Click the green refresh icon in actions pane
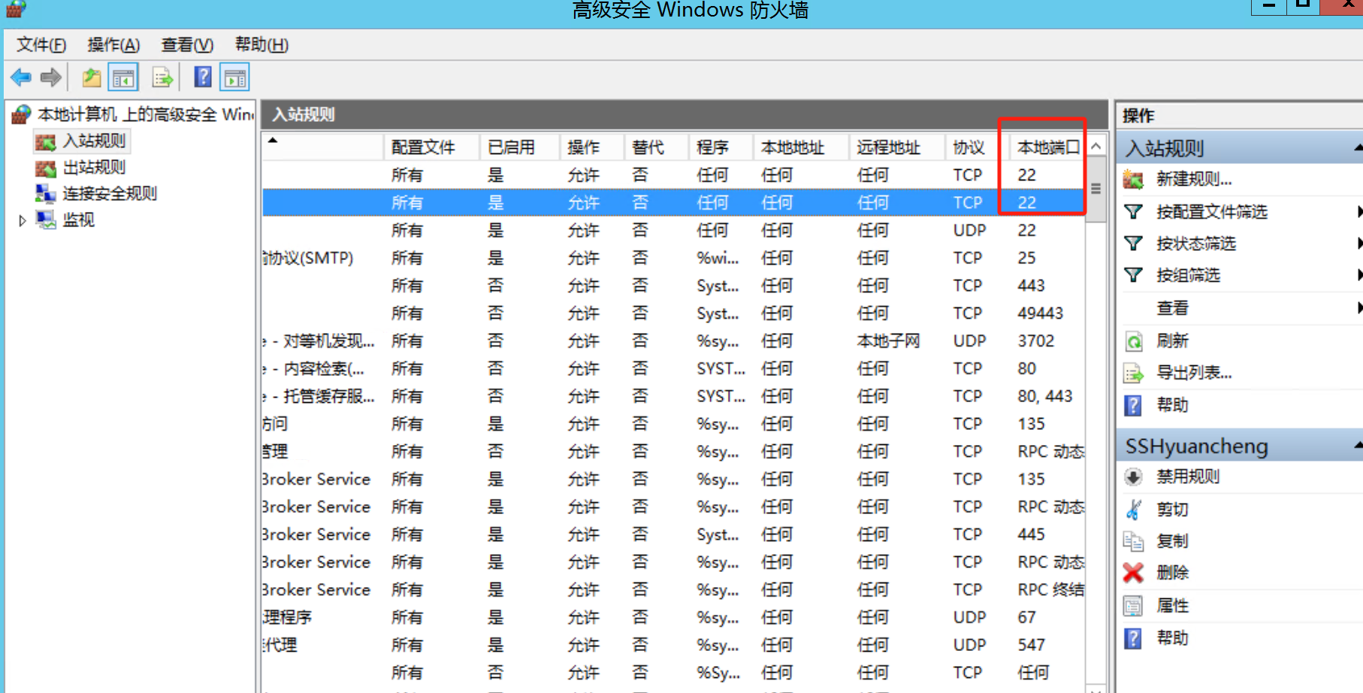1363x693 pixels. 1133,341
